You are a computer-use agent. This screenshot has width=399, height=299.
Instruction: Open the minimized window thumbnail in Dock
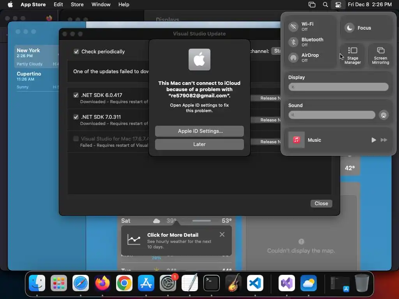(x=340, y=283)
